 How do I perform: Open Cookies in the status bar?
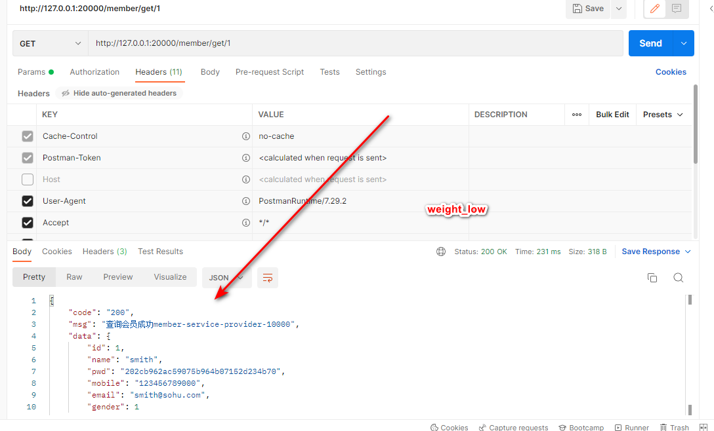point(450,427)
